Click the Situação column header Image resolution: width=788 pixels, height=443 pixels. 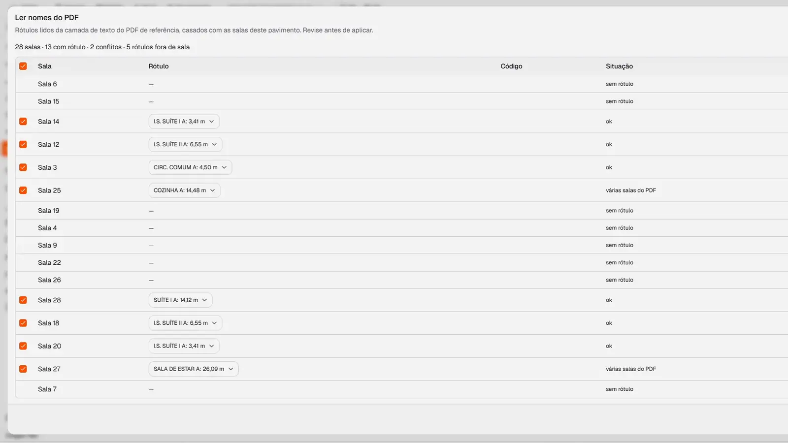(619, 66)
